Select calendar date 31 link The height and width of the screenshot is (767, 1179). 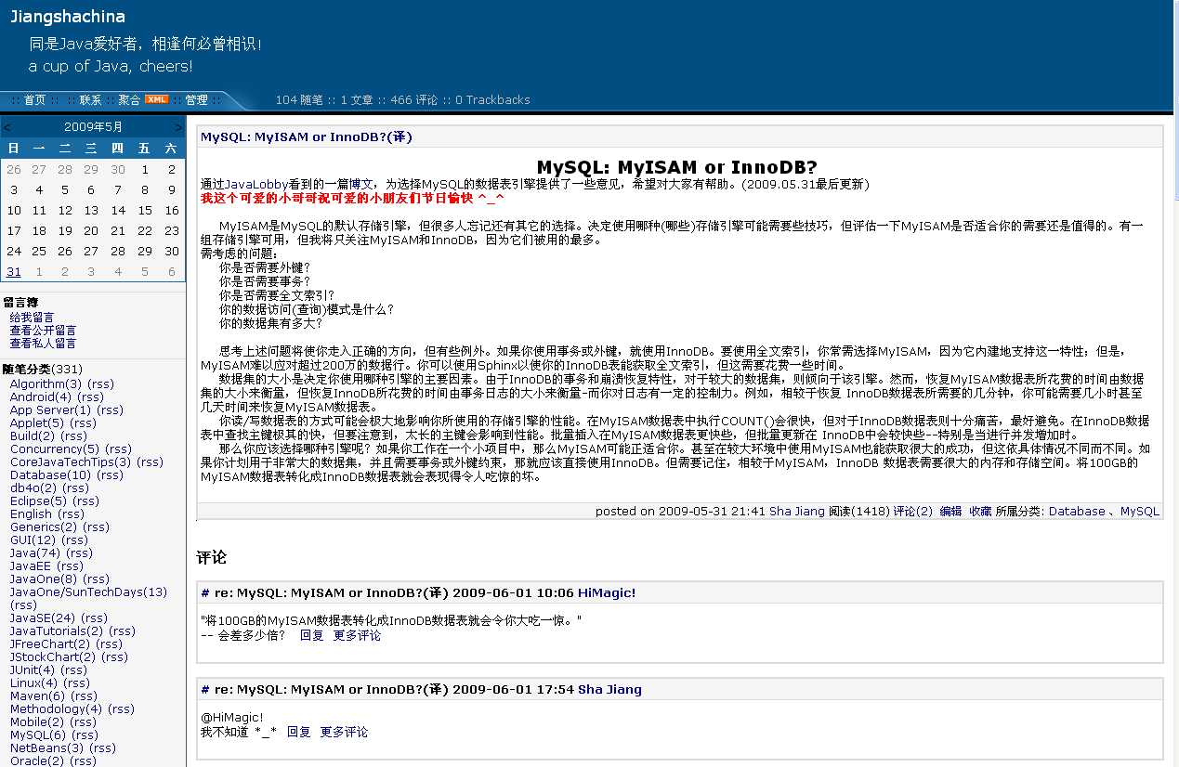(14, 272)
